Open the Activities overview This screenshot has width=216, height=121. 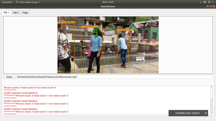pos(7,2)
